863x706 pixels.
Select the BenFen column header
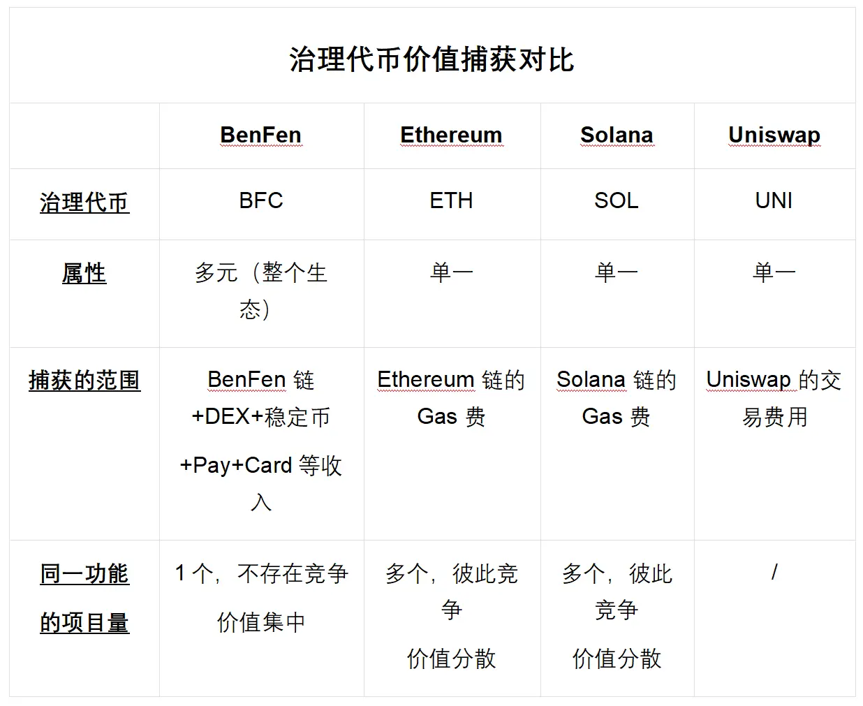(260, 135)
